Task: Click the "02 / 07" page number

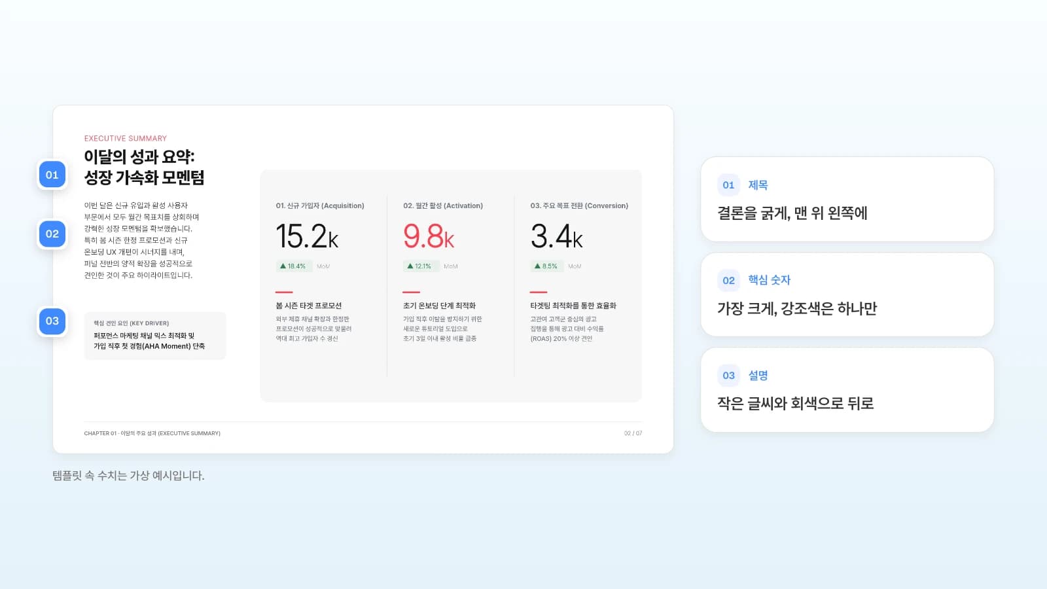Action: tap(633, 433)
